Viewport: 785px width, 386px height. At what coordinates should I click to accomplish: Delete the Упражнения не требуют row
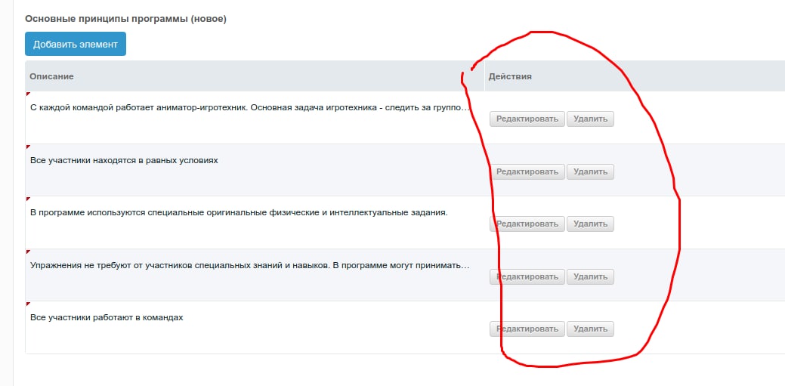point(590,276)
